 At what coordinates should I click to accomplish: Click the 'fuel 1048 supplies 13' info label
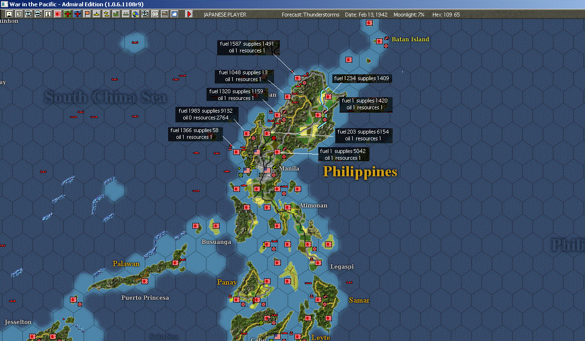click(x=244, y=76)
